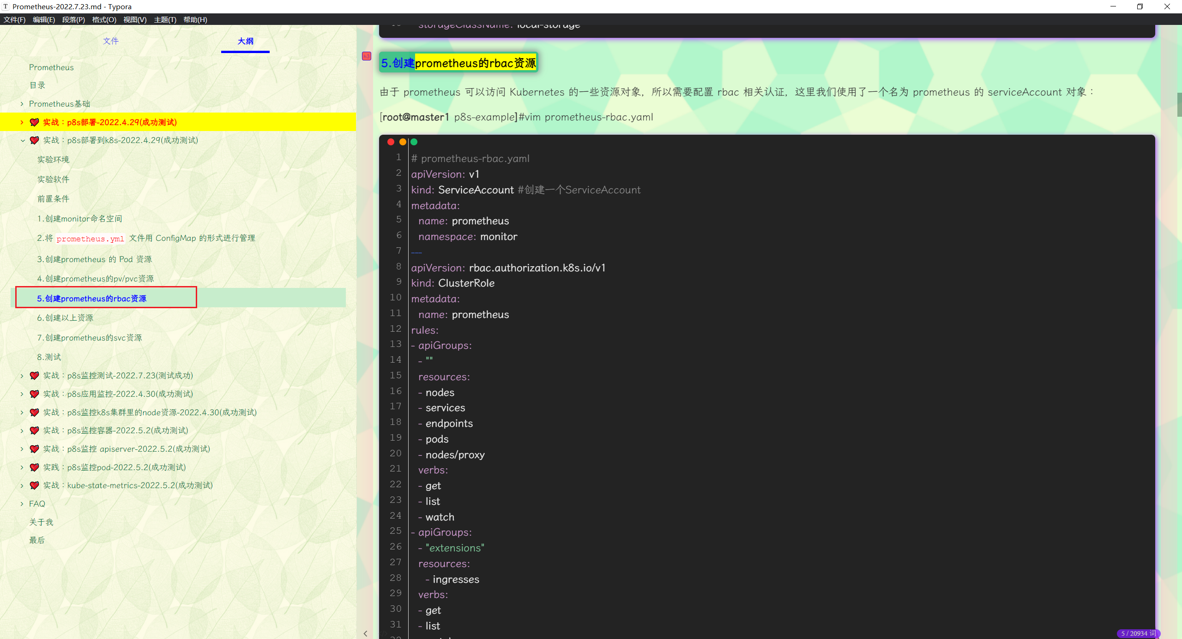The width and height of the screenshot is (1182, 639).
Task: Click the vim prometheus-rbac.yaml command line
Action: click(516, 117)
